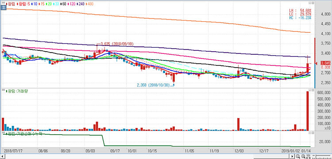Click the 08/06 date on the time axis
Image resolution: width=332 pixels, height=159 pixels.
tap(43, 151)
